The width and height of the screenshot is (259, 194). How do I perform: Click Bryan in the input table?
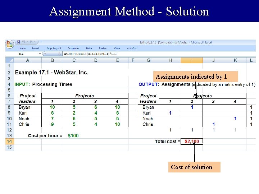point(24,107)
